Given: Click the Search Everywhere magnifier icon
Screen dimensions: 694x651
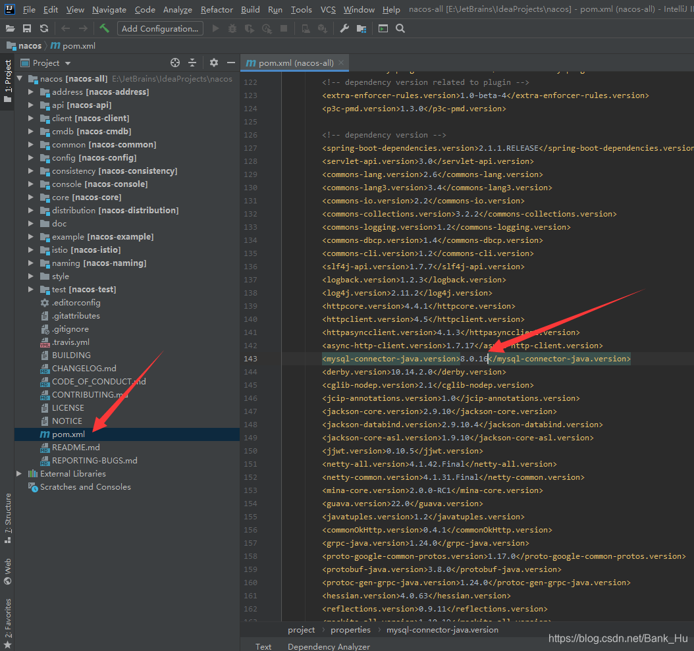Looking at the screenshot, I should click(400, 28).
